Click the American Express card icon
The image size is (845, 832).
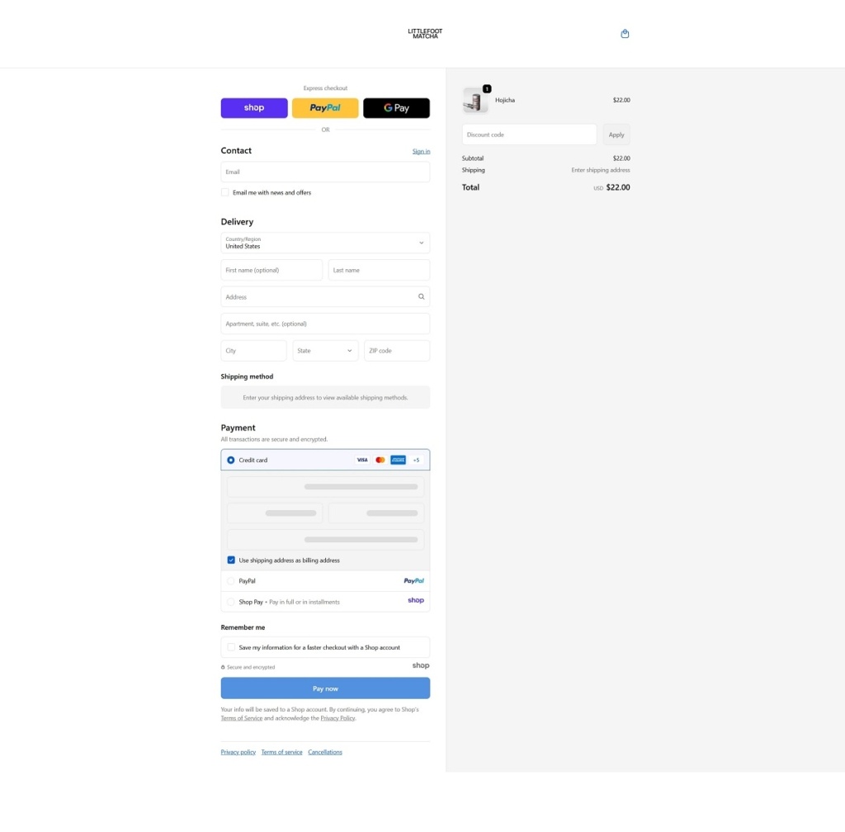tap(398, 460)
